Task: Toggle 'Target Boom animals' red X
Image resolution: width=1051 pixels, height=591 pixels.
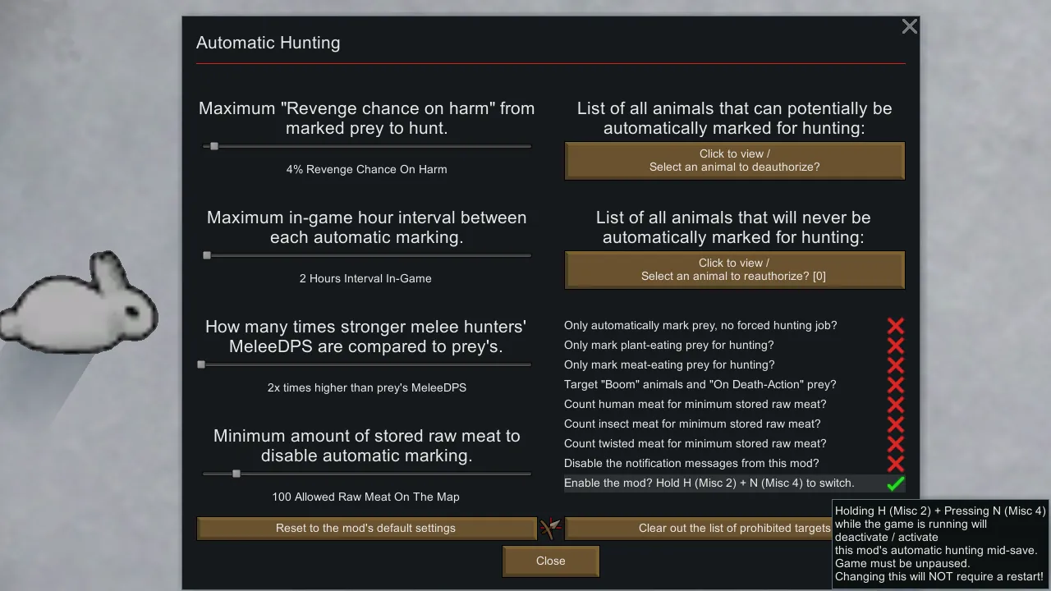Action: tap(895, 385)
